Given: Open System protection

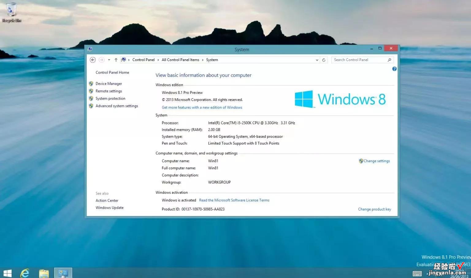Looking at the screenshot, I should tap(110, 98).
